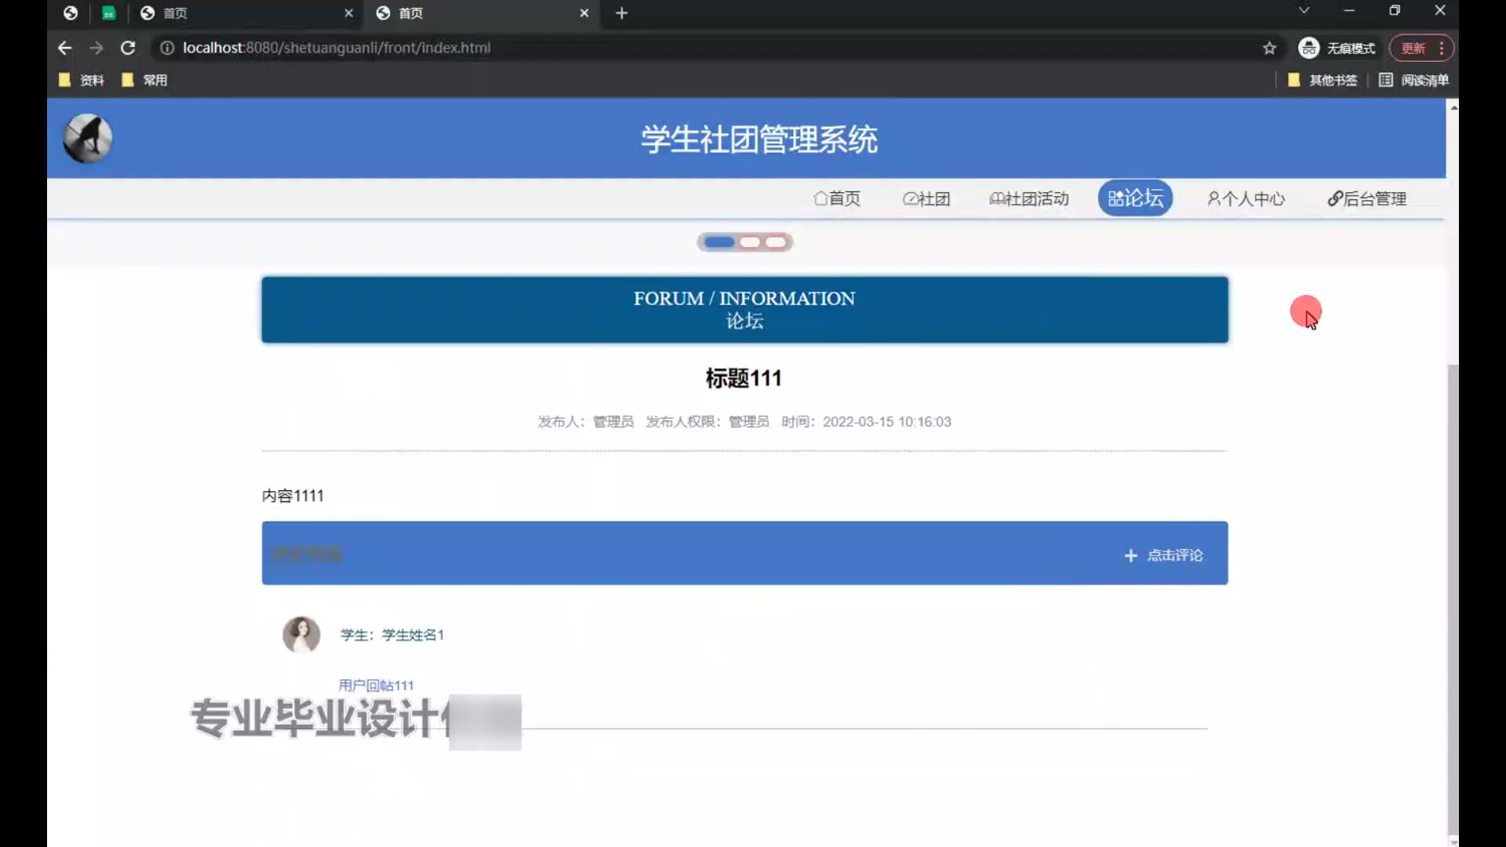Click the 点击评论 button
This screenshot has width=1506, height=847.
coord(1164,555)
